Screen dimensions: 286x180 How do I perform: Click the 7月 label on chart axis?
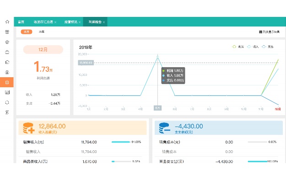tap(192, 109)
